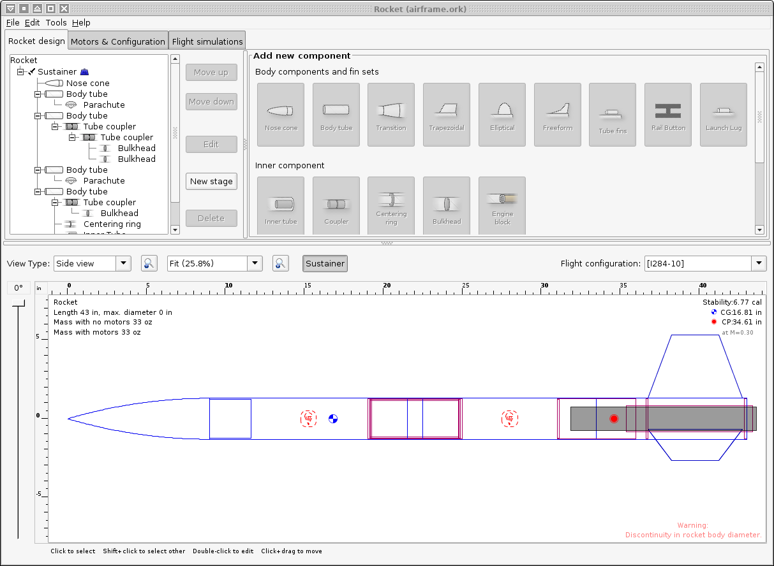This screenshot has height=566, width=774.
Task: Click the zoom in magnifier icon
Action: 280,263
